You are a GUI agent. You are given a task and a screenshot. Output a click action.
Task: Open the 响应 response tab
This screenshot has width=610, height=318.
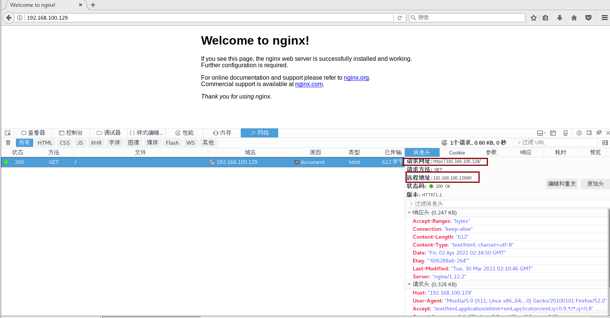(526, 152)
